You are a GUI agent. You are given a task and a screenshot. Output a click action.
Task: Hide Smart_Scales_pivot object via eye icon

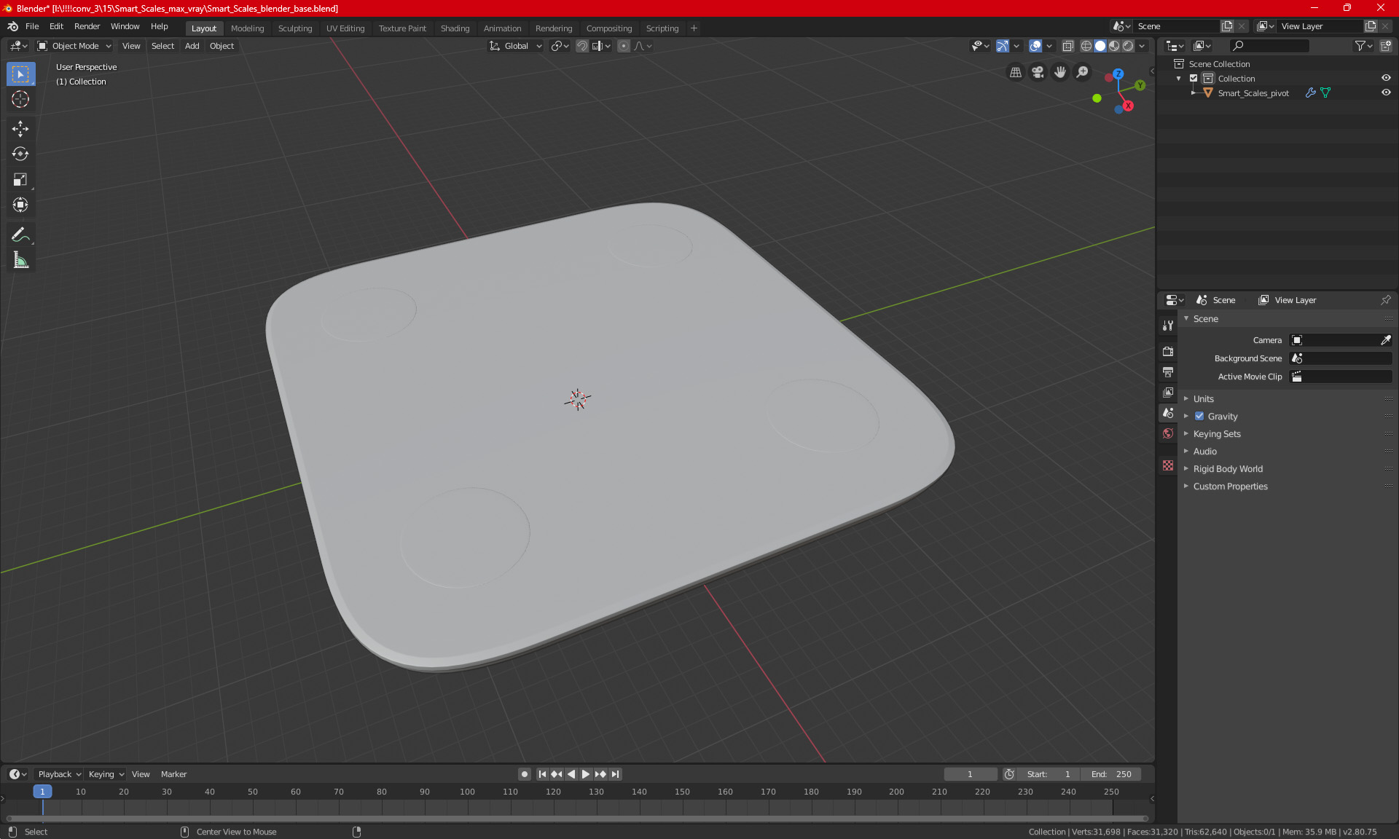pyautogui.click(x=1386, y=93)
